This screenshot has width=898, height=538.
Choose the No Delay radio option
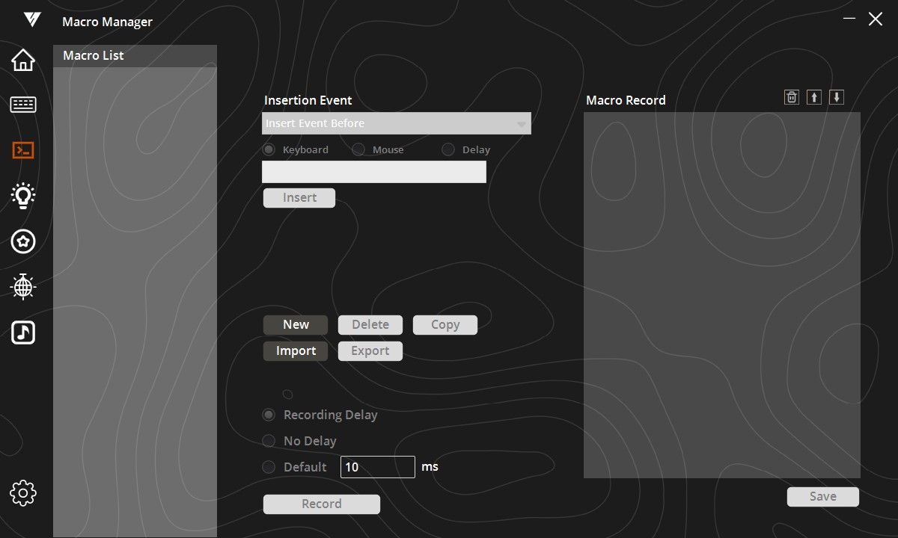(269, 441)
